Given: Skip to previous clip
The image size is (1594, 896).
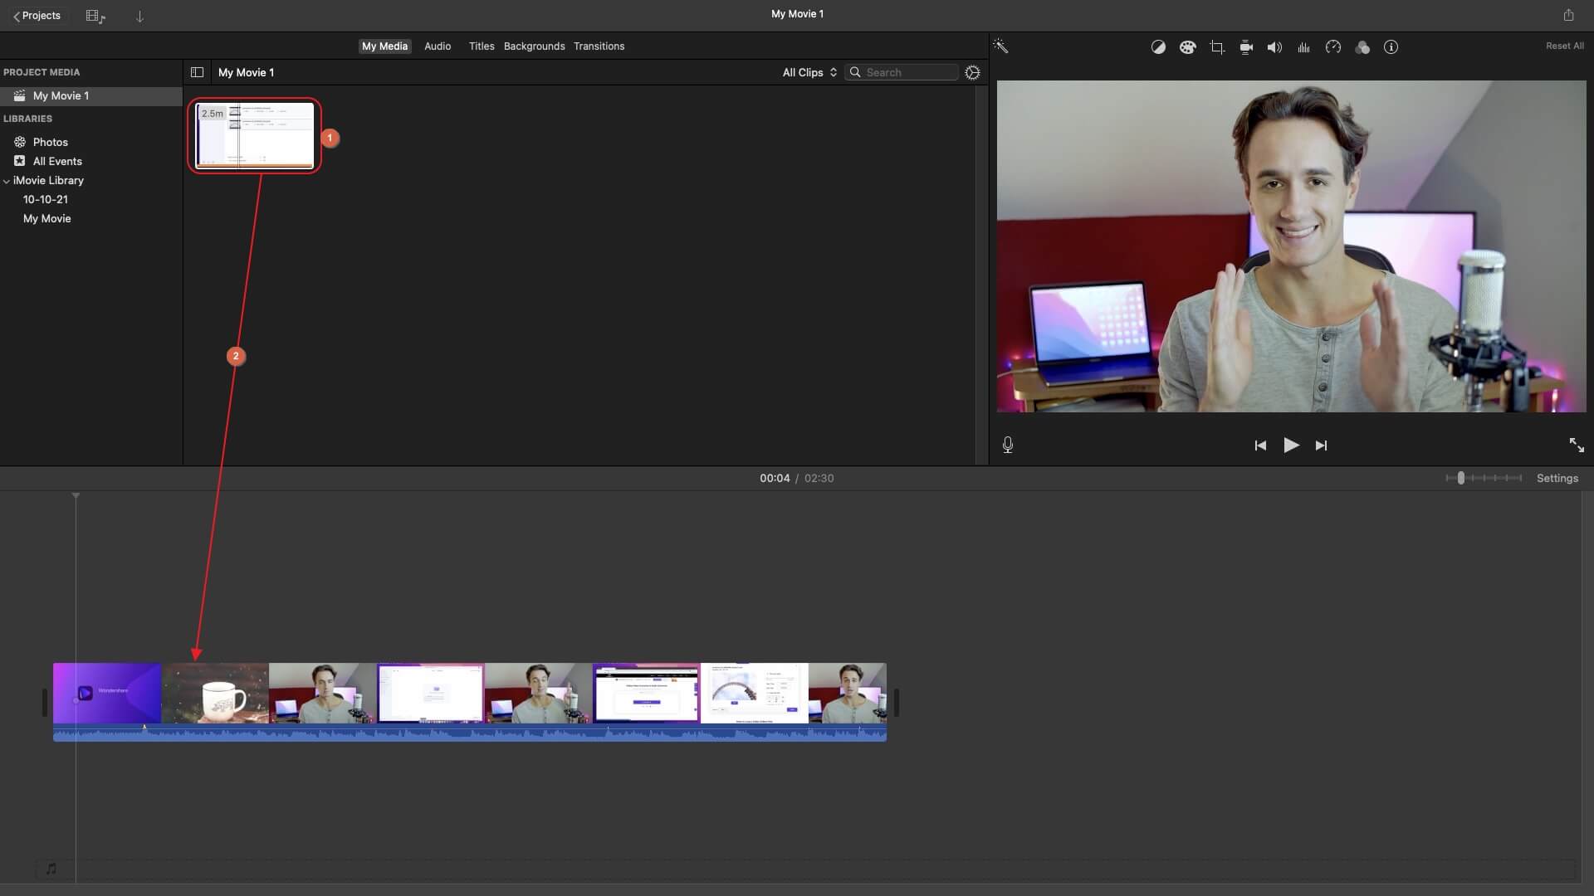Looking at the screenshot, I should click(x=1260, y=446).
